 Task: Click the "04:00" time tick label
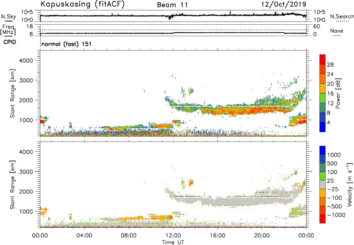[x=84, y=236]
